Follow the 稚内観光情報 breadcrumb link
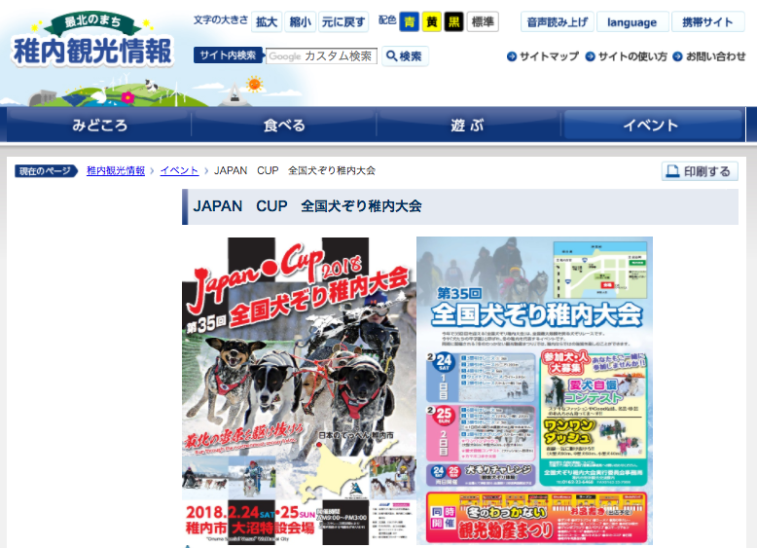This screenshot has height=548, width=757. 116,170
